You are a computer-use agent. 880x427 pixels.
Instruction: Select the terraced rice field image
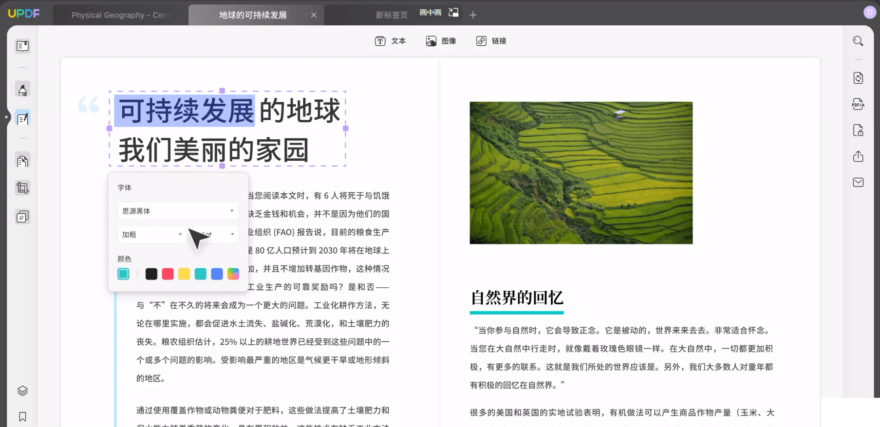point(580,173)
